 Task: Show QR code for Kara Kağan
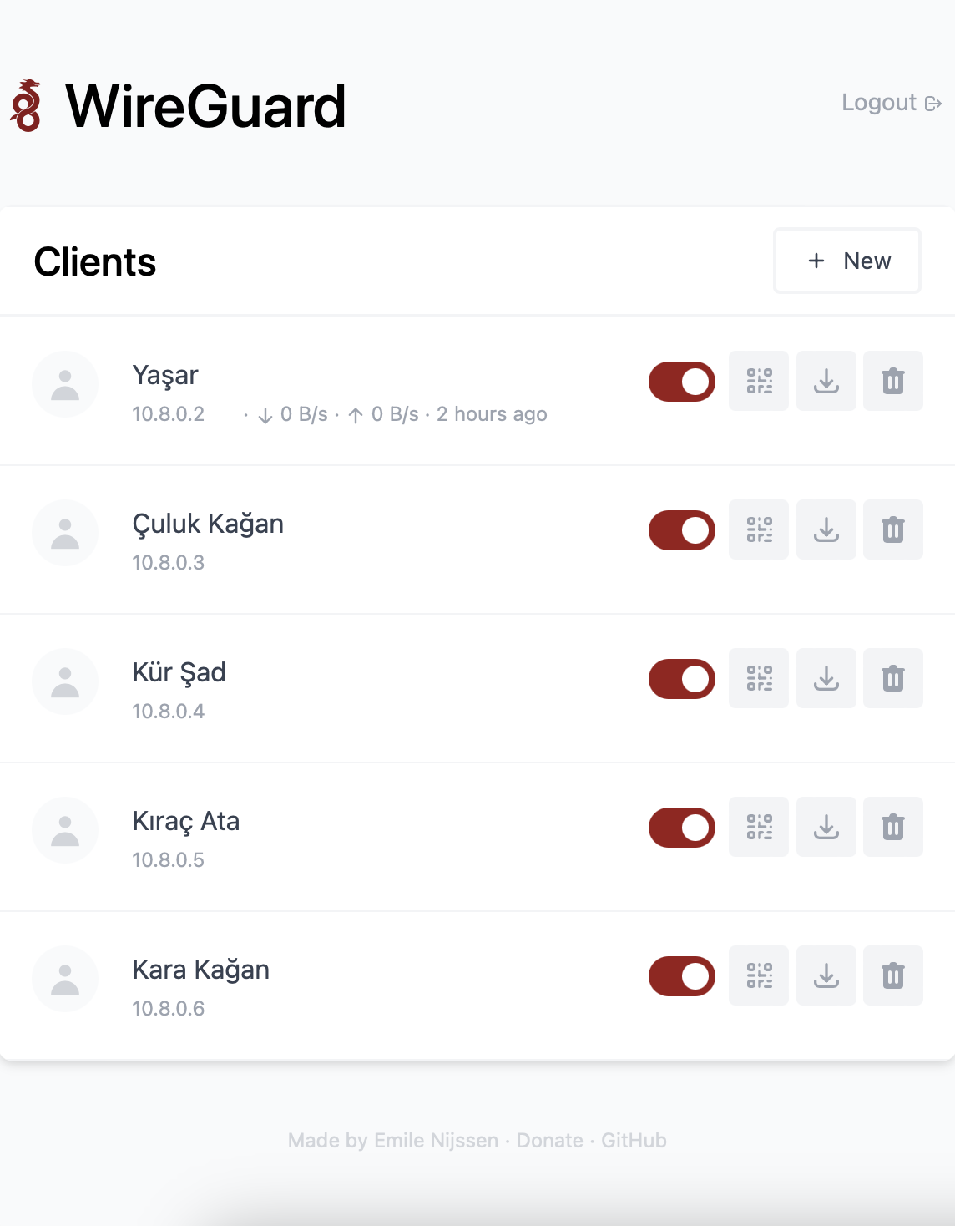[759, 975]
